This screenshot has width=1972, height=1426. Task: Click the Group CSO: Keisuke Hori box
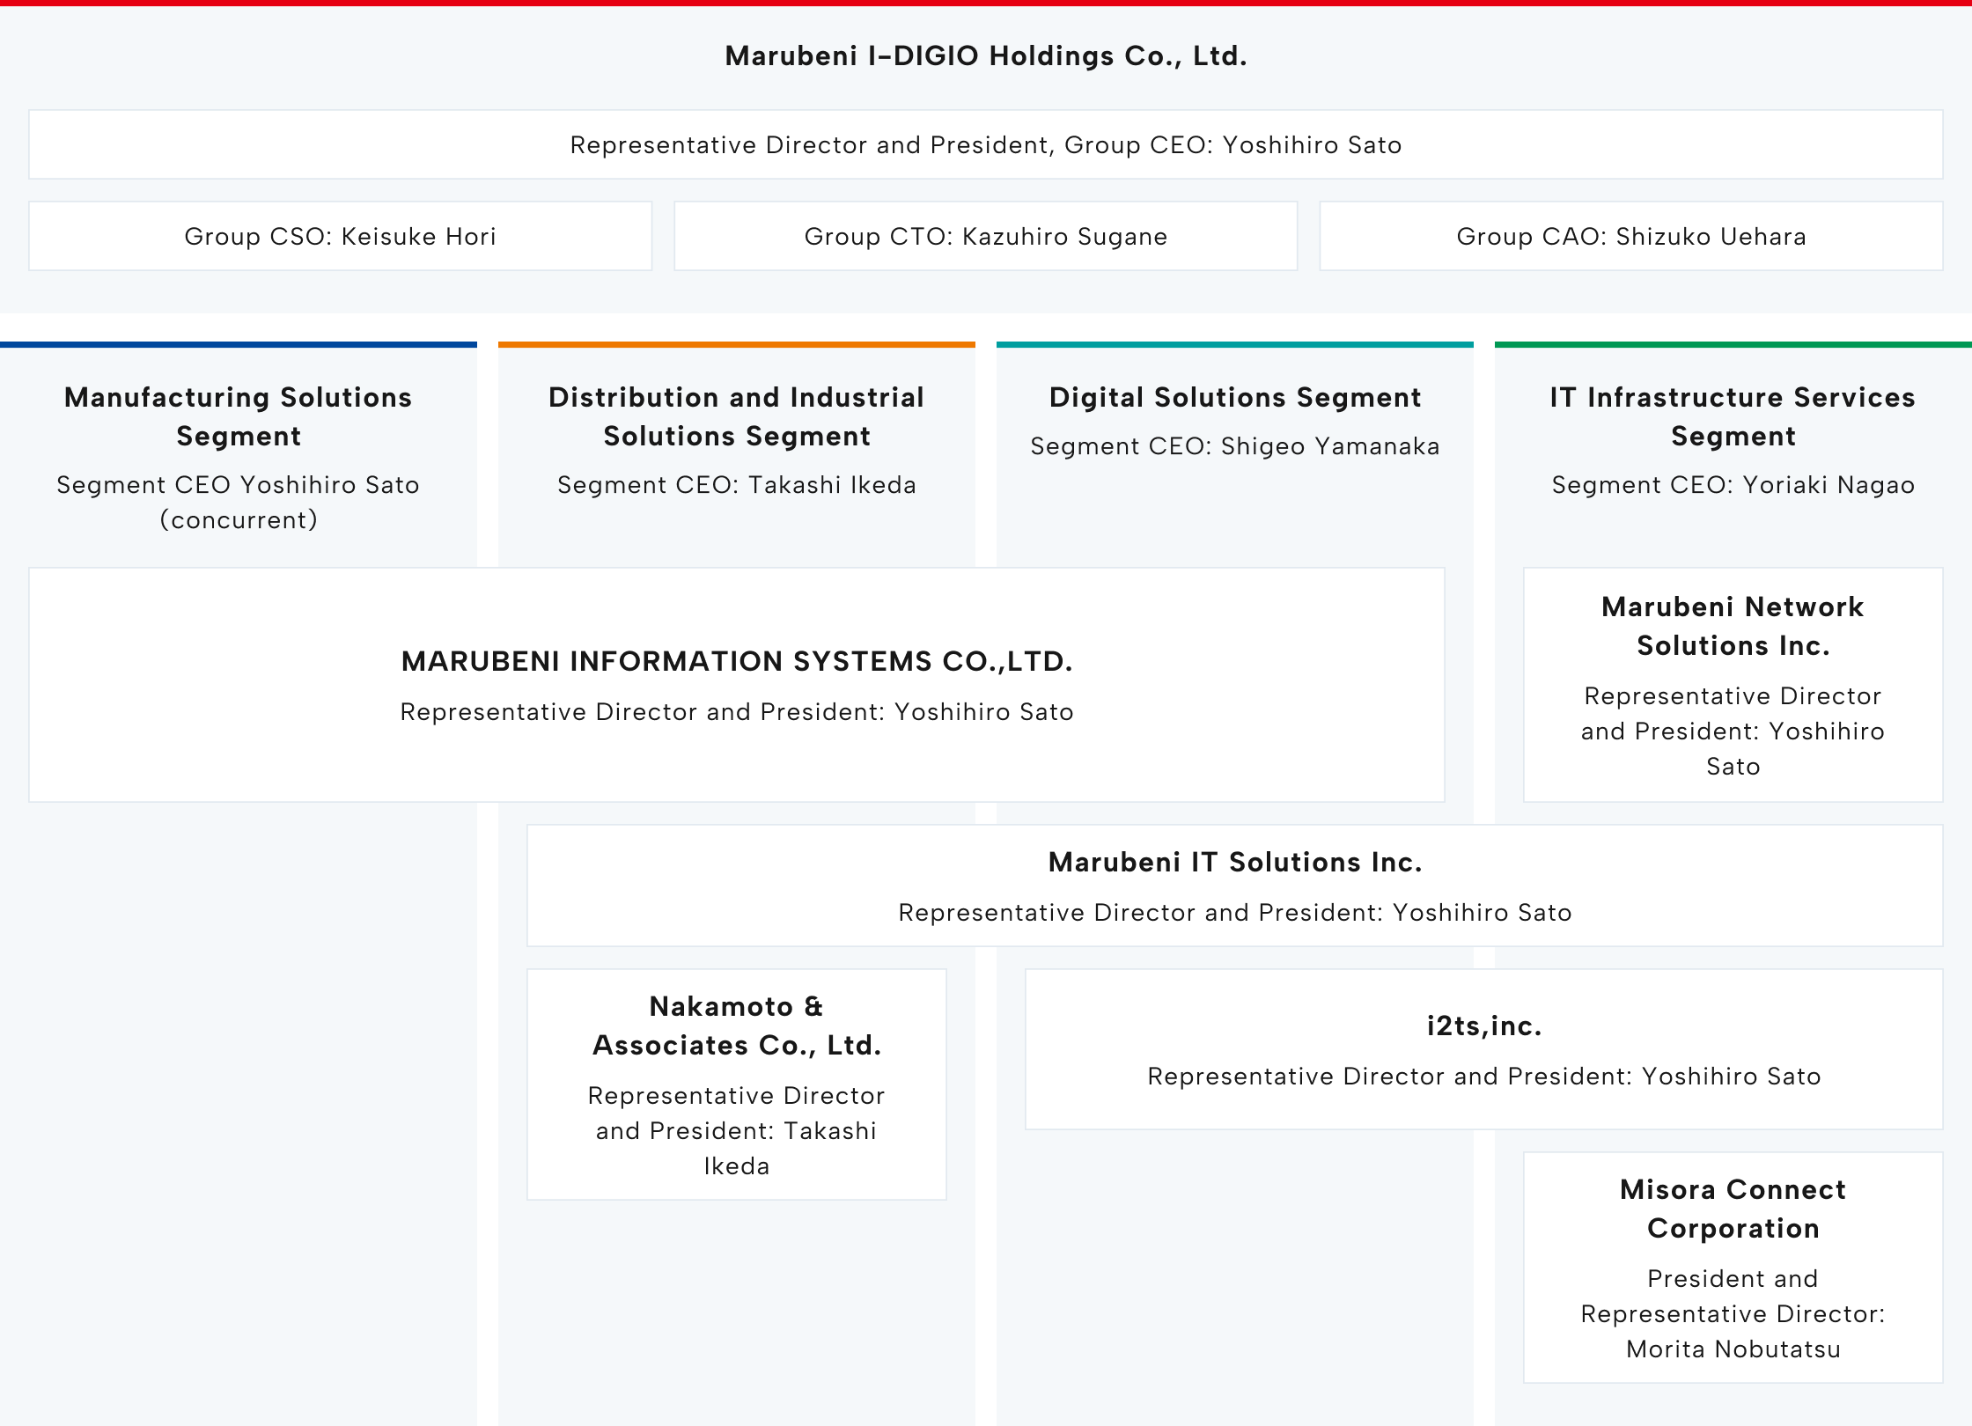[339, 235]
